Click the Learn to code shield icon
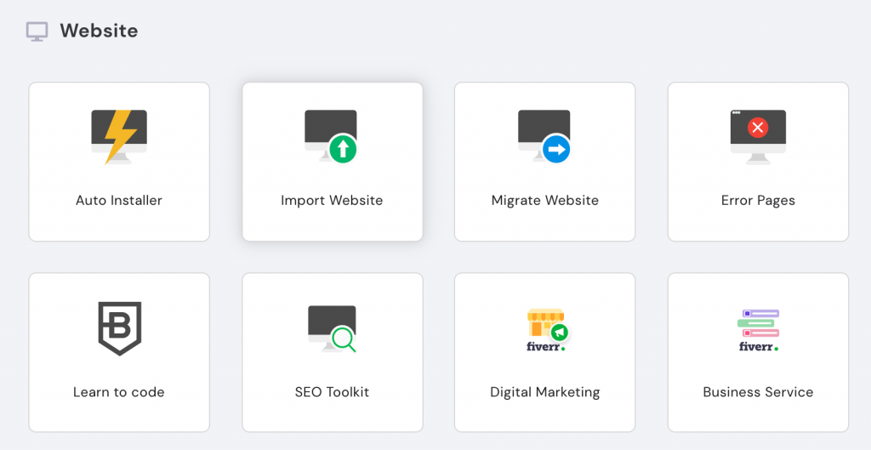Viewport: 871px width, 450px height. [x=119, y=329]
